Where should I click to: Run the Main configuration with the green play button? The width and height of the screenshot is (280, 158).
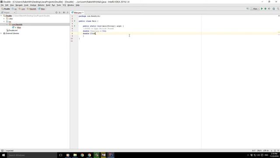(262, 9)
